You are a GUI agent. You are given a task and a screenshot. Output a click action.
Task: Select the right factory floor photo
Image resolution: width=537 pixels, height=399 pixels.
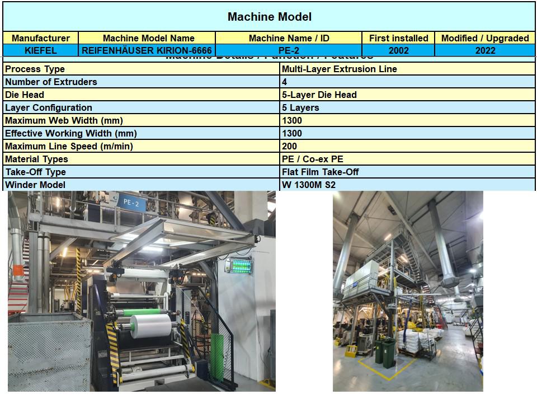tap(408, 291)
